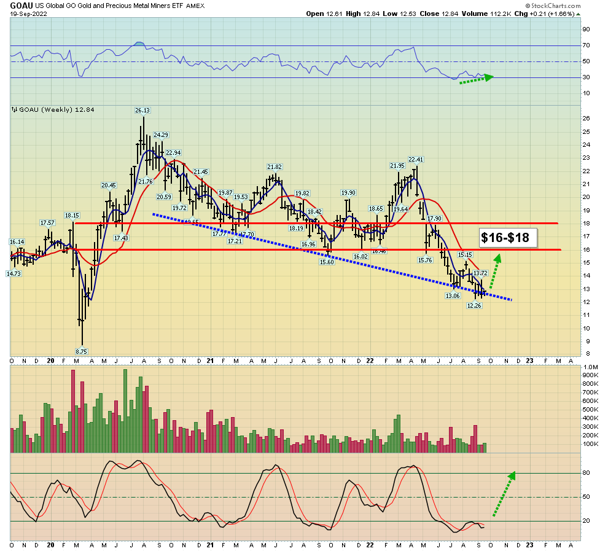Select the 13.06 price label
608x551 pixels.
(x=453, y=296)
